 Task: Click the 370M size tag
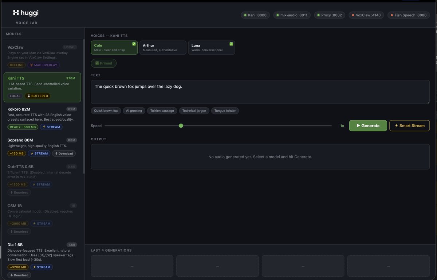71,78
